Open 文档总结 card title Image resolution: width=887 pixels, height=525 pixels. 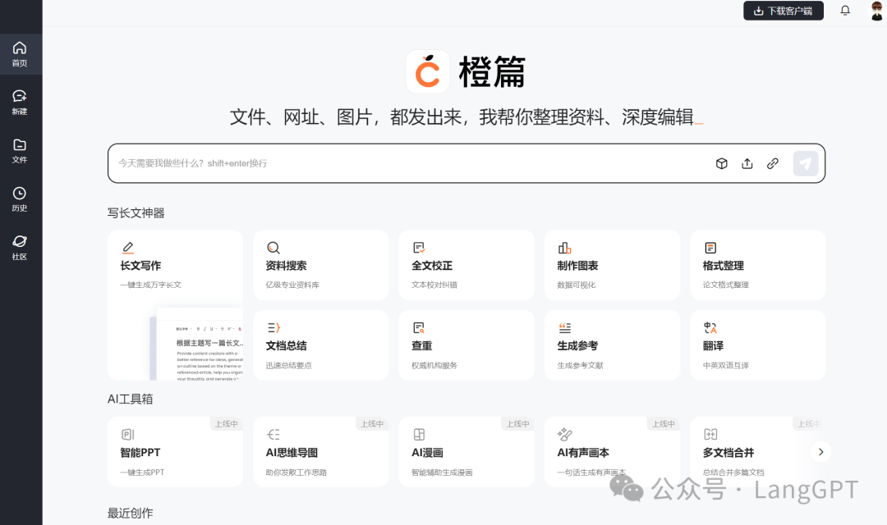tap(287, 346)
